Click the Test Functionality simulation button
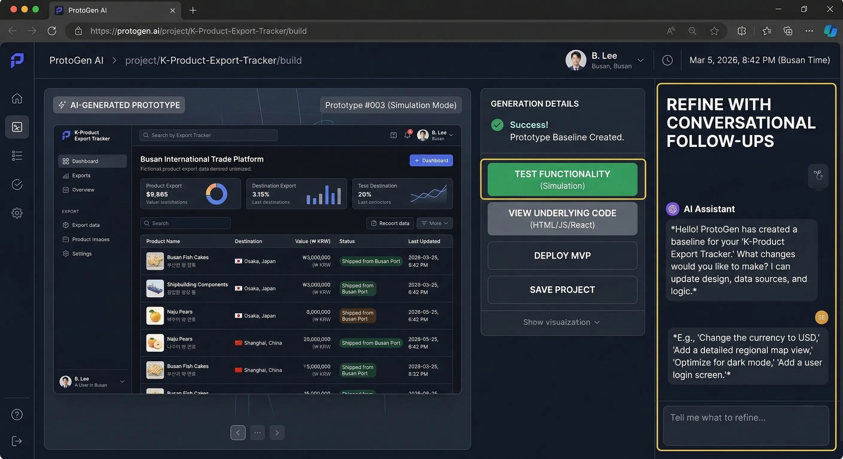The height and width of the screenshot is (459, 843). [x=562, y=179]
